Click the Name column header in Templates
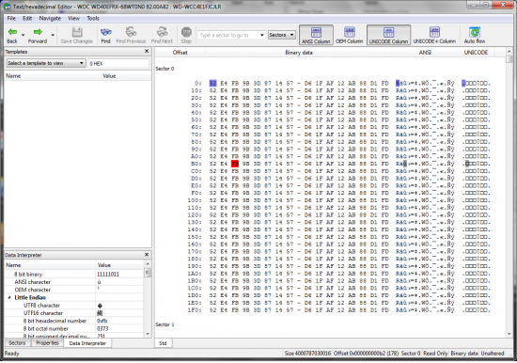The image size is (517, 363). tap(52, 76)
